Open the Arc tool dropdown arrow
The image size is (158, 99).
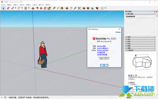pos(22,8)
